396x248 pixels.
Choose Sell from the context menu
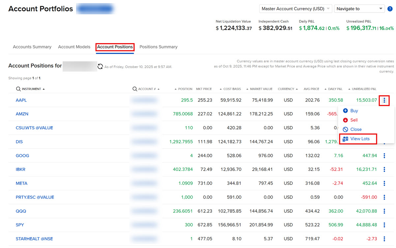(x=354, y=120)
